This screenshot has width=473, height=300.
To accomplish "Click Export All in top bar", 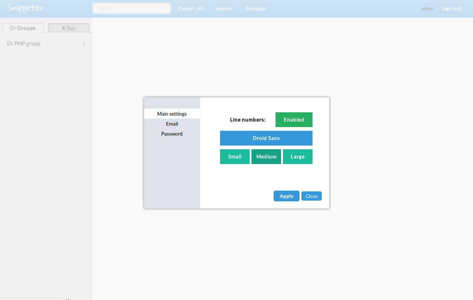I will [191, 8].
